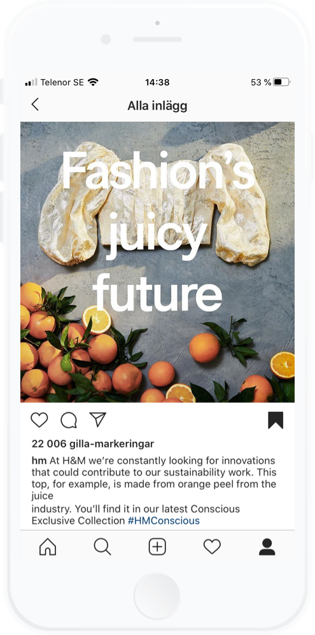
Task: Tap the battery indicator in the status bar
Action: 281,82
